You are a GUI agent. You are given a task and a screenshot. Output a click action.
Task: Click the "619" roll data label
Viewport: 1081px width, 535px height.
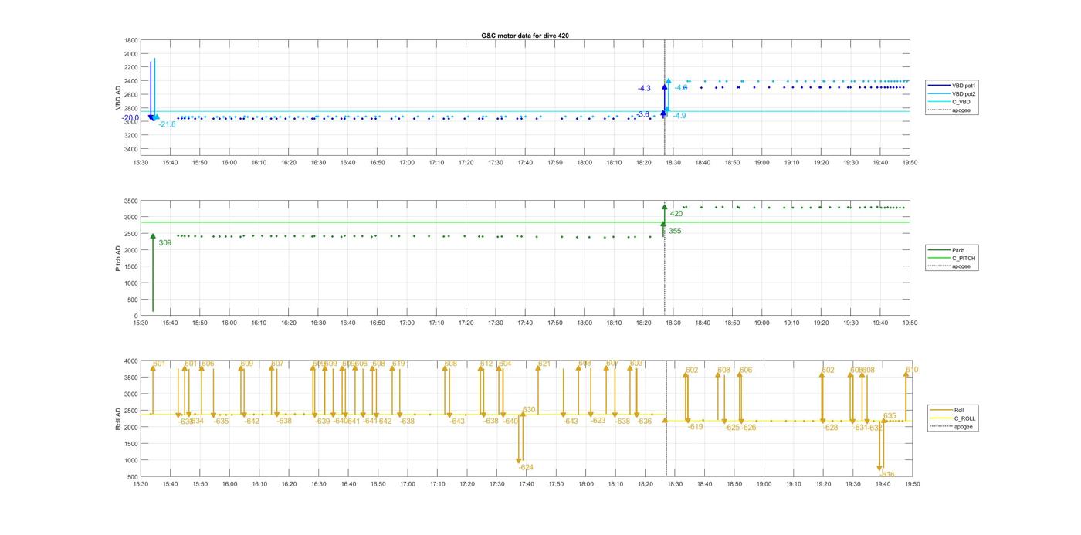[x=398, y=364]
